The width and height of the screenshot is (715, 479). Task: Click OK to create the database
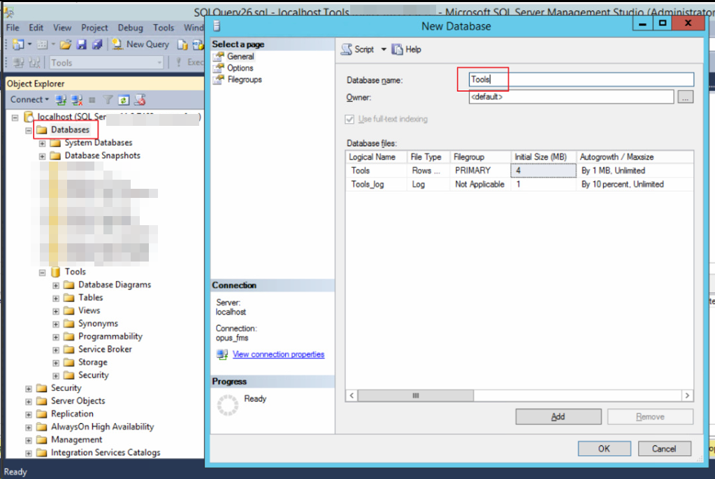pos(604,448)
